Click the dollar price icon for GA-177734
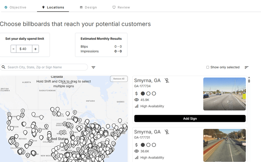This screenshot has width=261, height=162. (137, 93)
